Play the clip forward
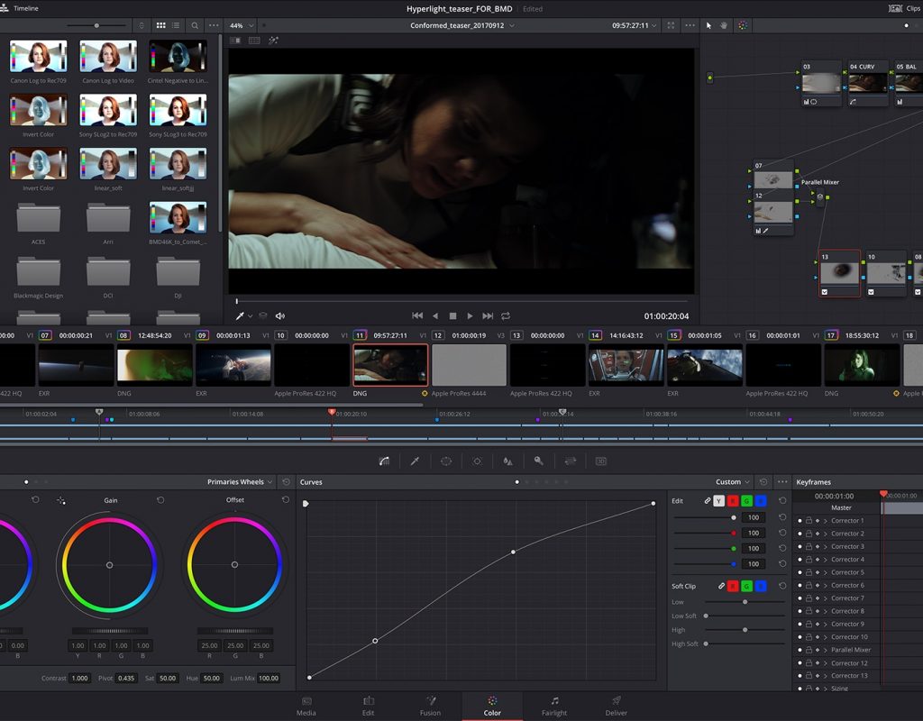The width and height of the screenshot is (923, 721). point(470,316)
